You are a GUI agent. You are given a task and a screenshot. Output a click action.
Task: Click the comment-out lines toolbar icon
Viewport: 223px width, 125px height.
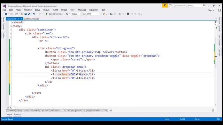120,14
